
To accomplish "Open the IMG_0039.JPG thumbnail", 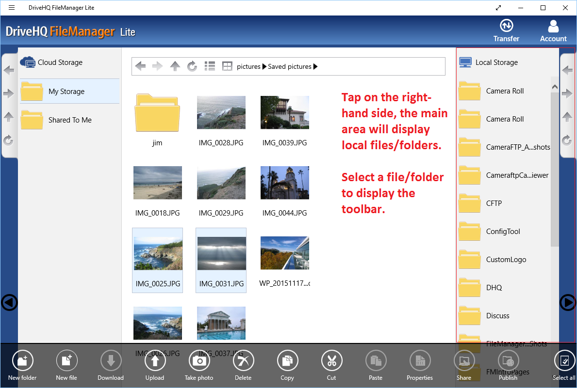I will click(284, 112).
